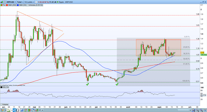
Task: Click the zoom-fit magnifier with blue arrows
Action: (194, 110)
